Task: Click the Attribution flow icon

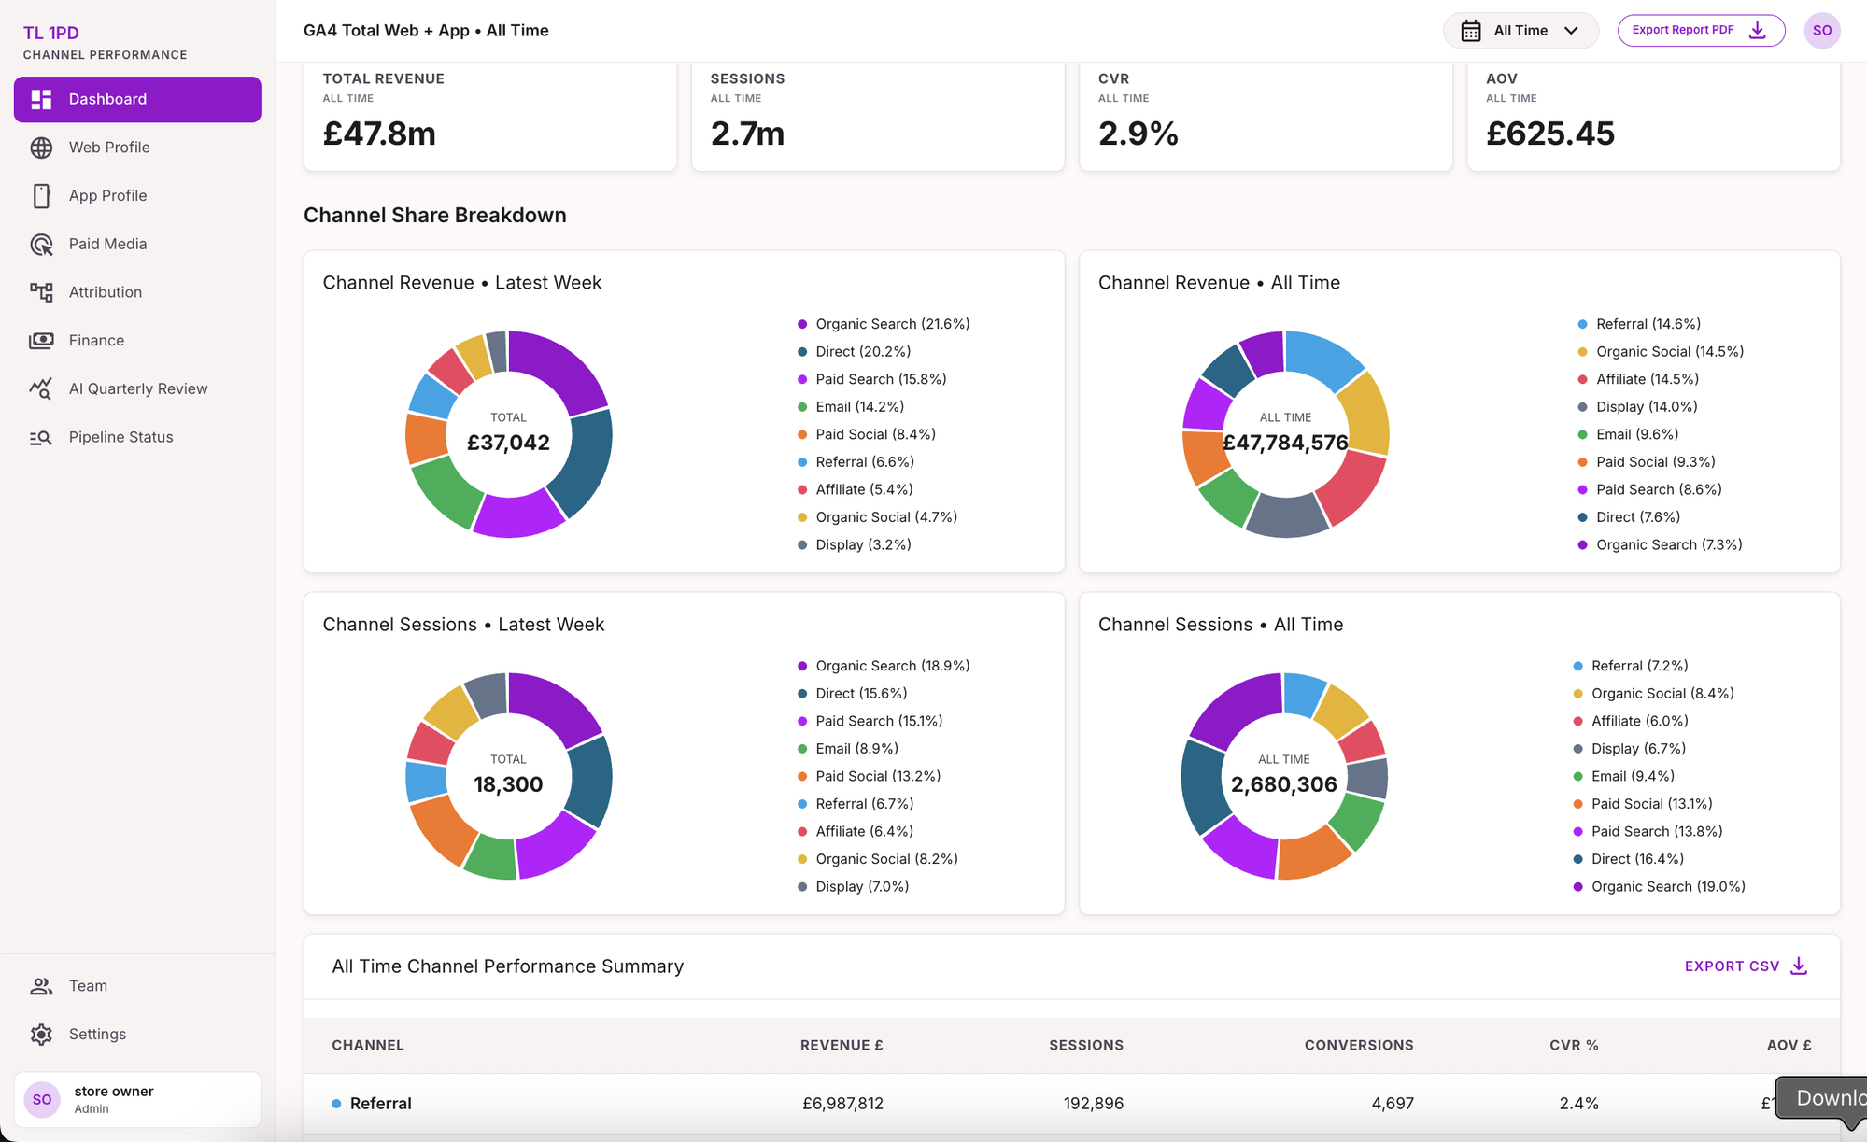Action: pyautogui.click(x=41, y=292)
